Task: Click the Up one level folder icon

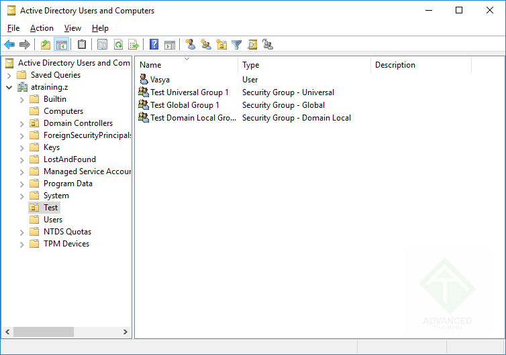Action: coord(46,45)
